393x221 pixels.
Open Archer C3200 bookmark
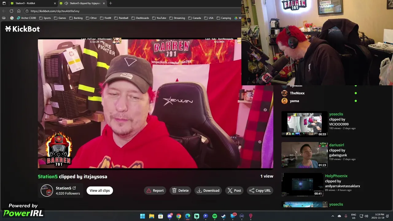[26, 18]
